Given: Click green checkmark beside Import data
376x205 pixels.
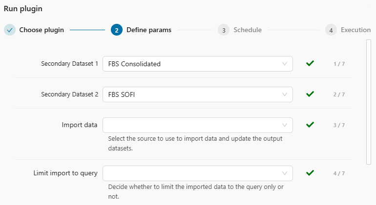Looking at the screenshot, I should [x=310, y=125].
